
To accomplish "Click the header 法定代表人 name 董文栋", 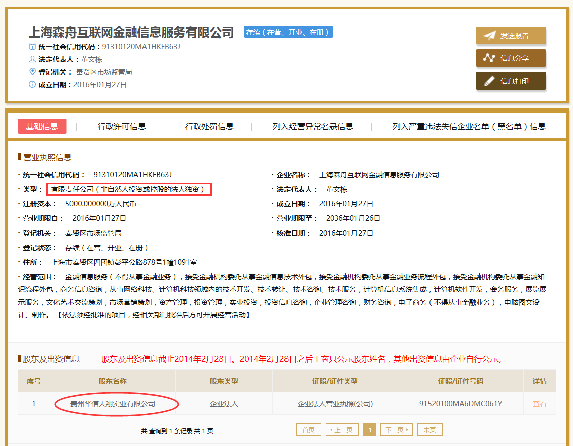I will pyautogui.click(x=91, y=59).
